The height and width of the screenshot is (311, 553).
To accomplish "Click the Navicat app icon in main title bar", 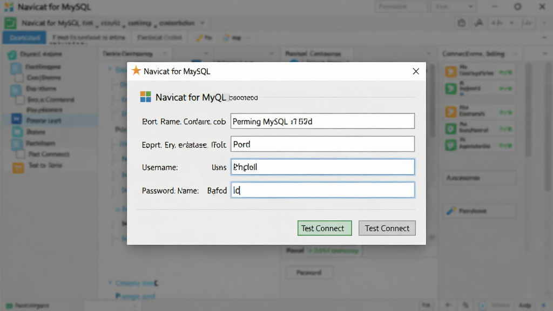I will [9, 6].
